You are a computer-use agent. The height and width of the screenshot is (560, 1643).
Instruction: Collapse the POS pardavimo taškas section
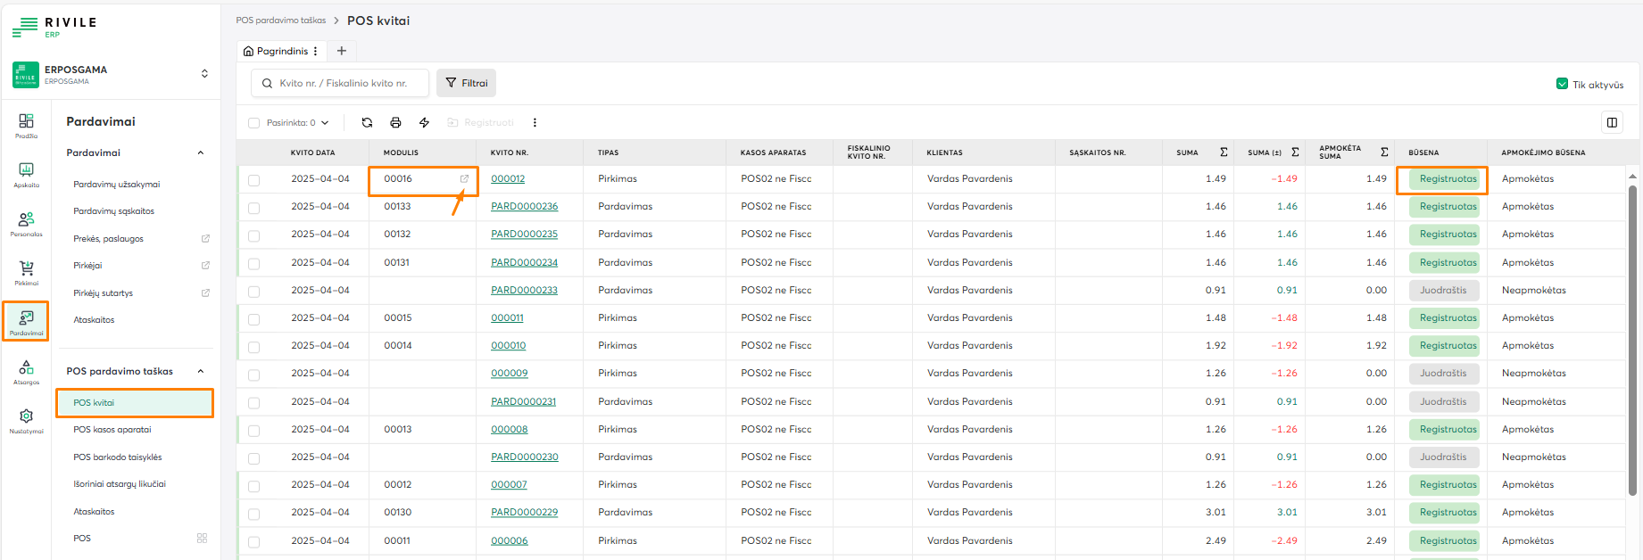tap(201, 372)
